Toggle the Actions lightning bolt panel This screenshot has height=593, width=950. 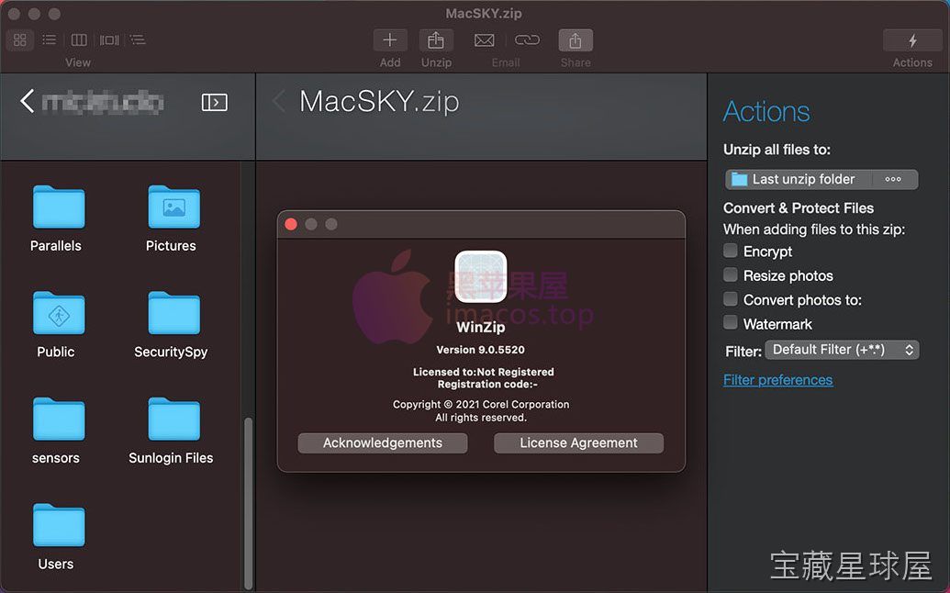[912, 40]
